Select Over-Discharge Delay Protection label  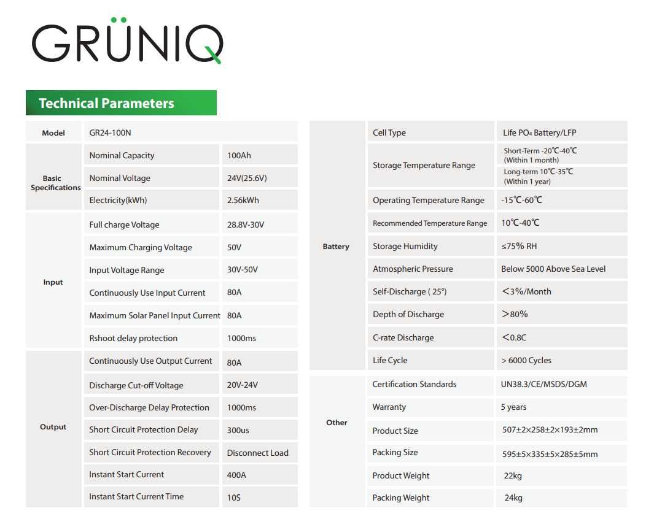click(149, 407)
